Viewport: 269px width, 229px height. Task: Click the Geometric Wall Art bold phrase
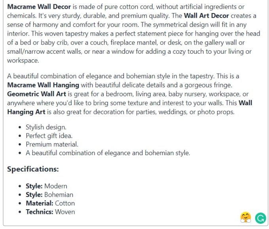[x=36, y=94]
